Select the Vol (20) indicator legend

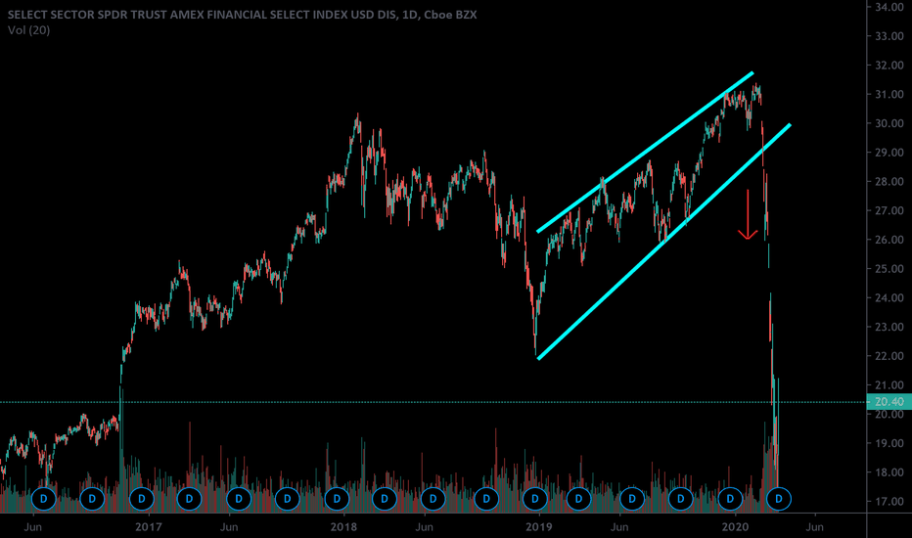coord(29,30)
